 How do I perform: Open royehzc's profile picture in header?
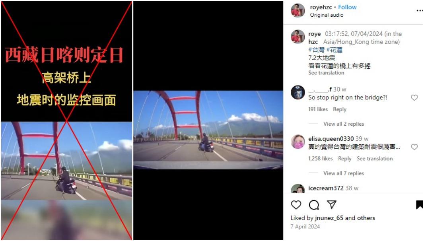click(x=298, y=11)
